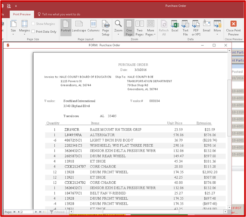This screenshot has height=217, width=246.
Task: Minimize the FORM: Purchase Order window
Action: tap(202, 45)
